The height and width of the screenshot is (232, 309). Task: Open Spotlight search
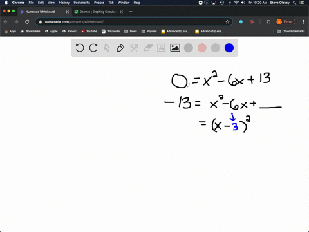click(x=294, y=3)
